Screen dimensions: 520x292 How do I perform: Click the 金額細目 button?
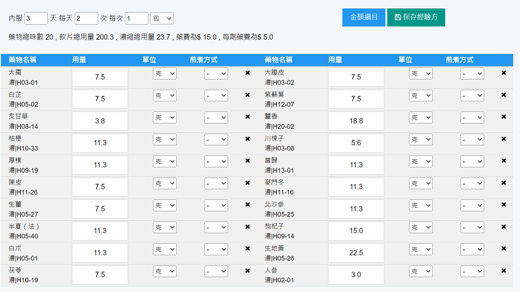364,17
